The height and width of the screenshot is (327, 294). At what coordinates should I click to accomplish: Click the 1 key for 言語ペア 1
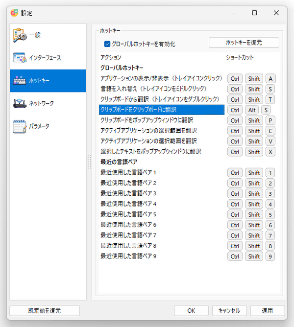(270, 173)
